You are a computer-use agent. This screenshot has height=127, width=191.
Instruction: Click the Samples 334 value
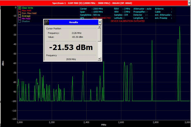pyautogui.click(x=121, y=15)
